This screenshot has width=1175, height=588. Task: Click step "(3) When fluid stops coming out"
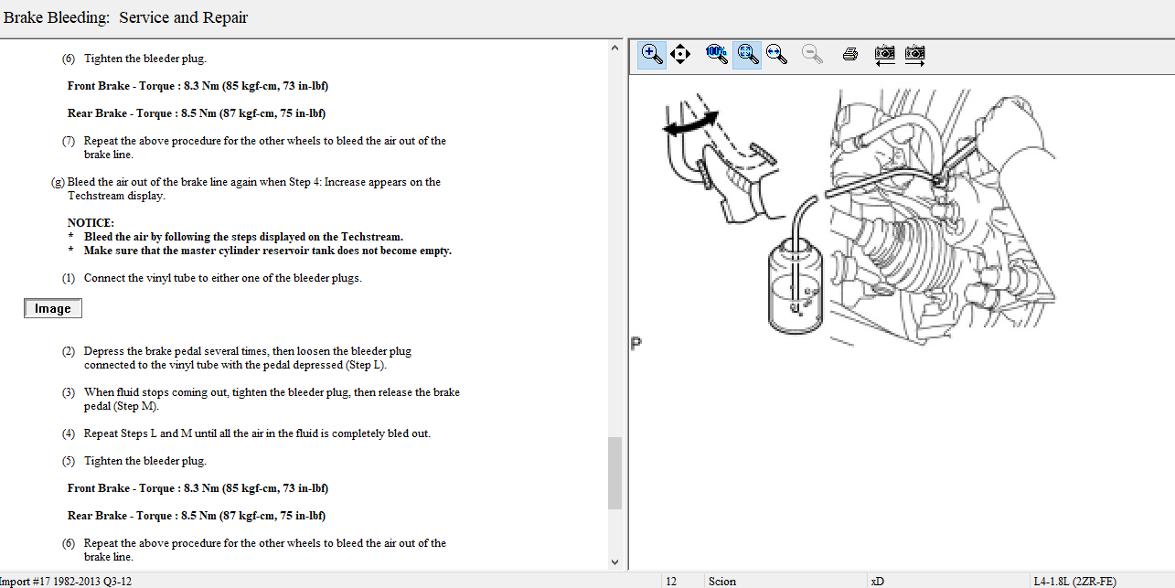261,400
